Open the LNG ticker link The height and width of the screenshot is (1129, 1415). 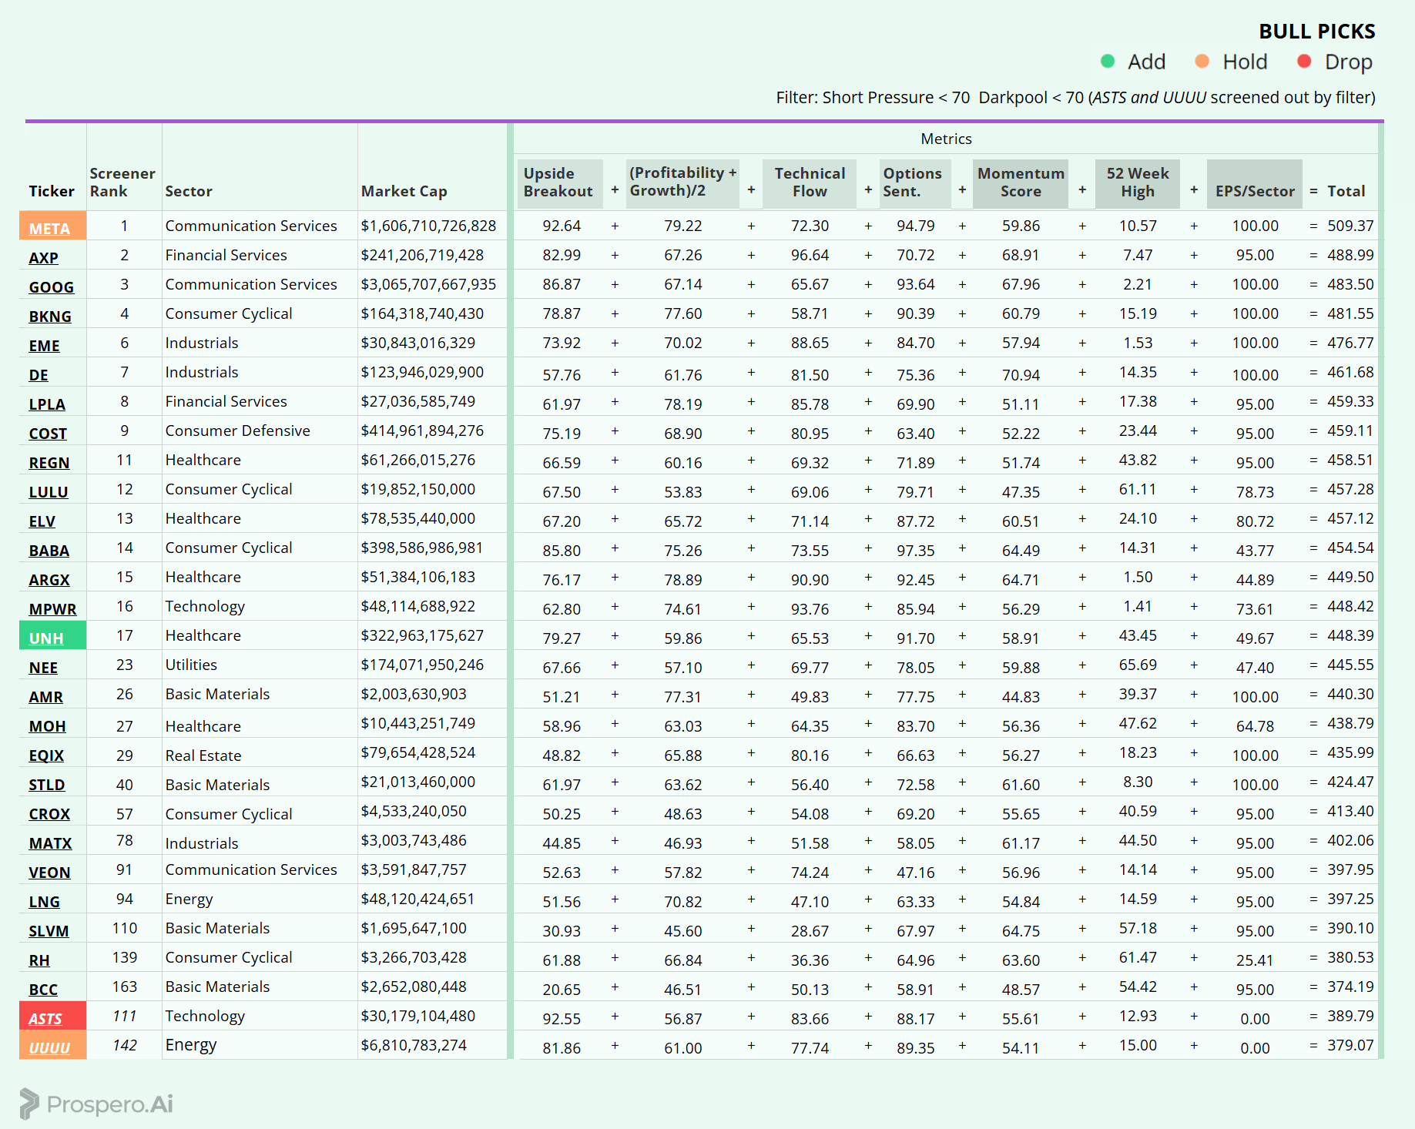(44, 902)
